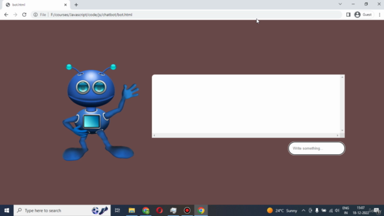Open the Chrome three-dot menu

click(x=379, y=14)
